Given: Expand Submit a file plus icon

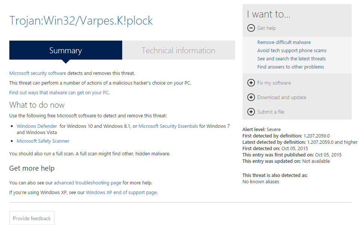Looking at the screenshot, I should pyautogui.click(x=251, y=112).
